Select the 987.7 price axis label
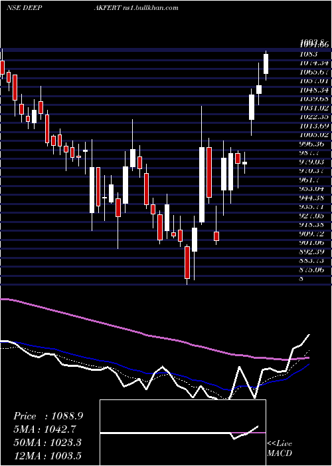This screenshot has height=466, width=332. [310, 152]
